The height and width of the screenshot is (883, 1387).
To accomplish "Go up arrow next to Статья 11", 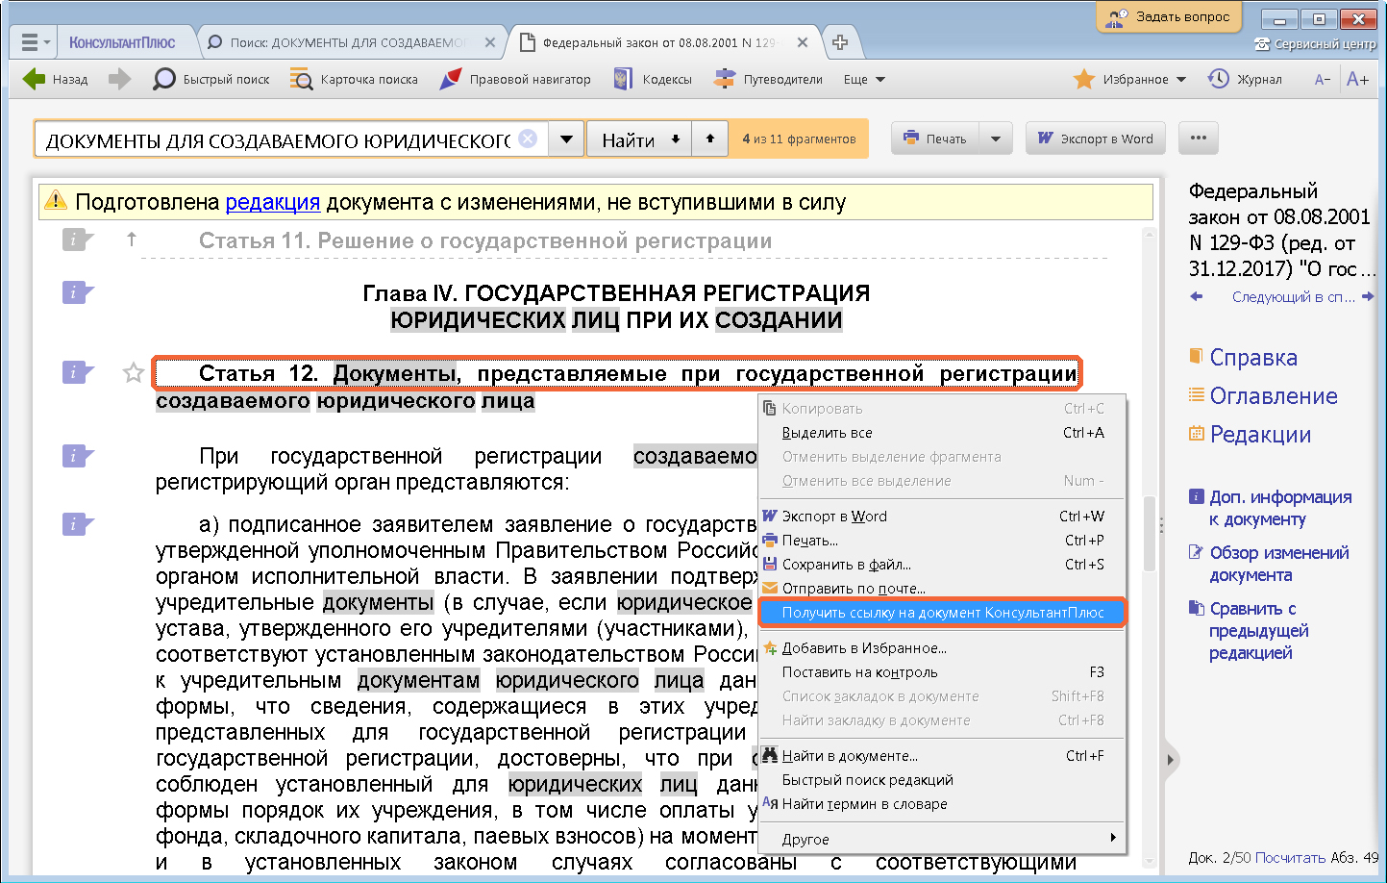I will (132, 240).
